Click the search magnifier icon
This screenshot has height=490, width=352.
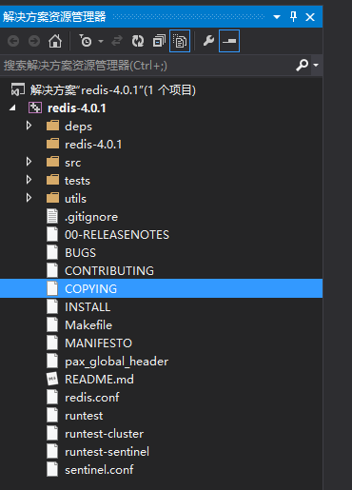303,65
